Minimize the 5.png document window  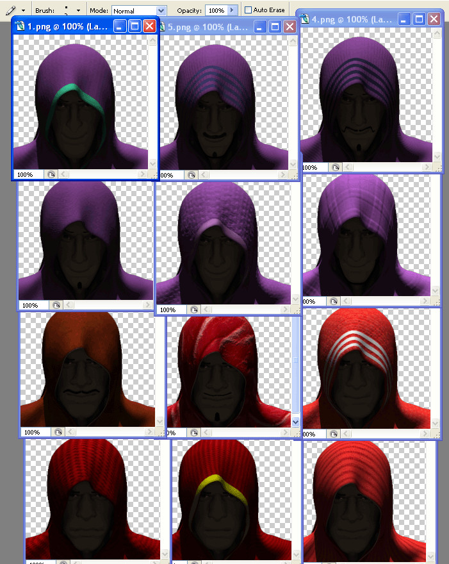[259, 27]
